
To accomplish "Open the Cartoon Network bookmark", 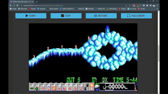I will 67,9.
